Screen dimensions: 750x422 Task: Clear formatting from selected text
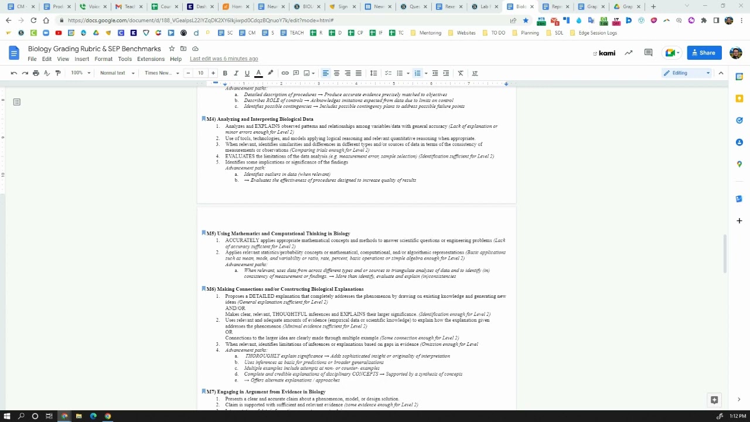pyautogui.click(x=461, y=73)
